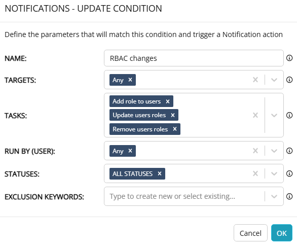
Task: Remove 'Any' tag from Targets
Action: pos(130,80)
